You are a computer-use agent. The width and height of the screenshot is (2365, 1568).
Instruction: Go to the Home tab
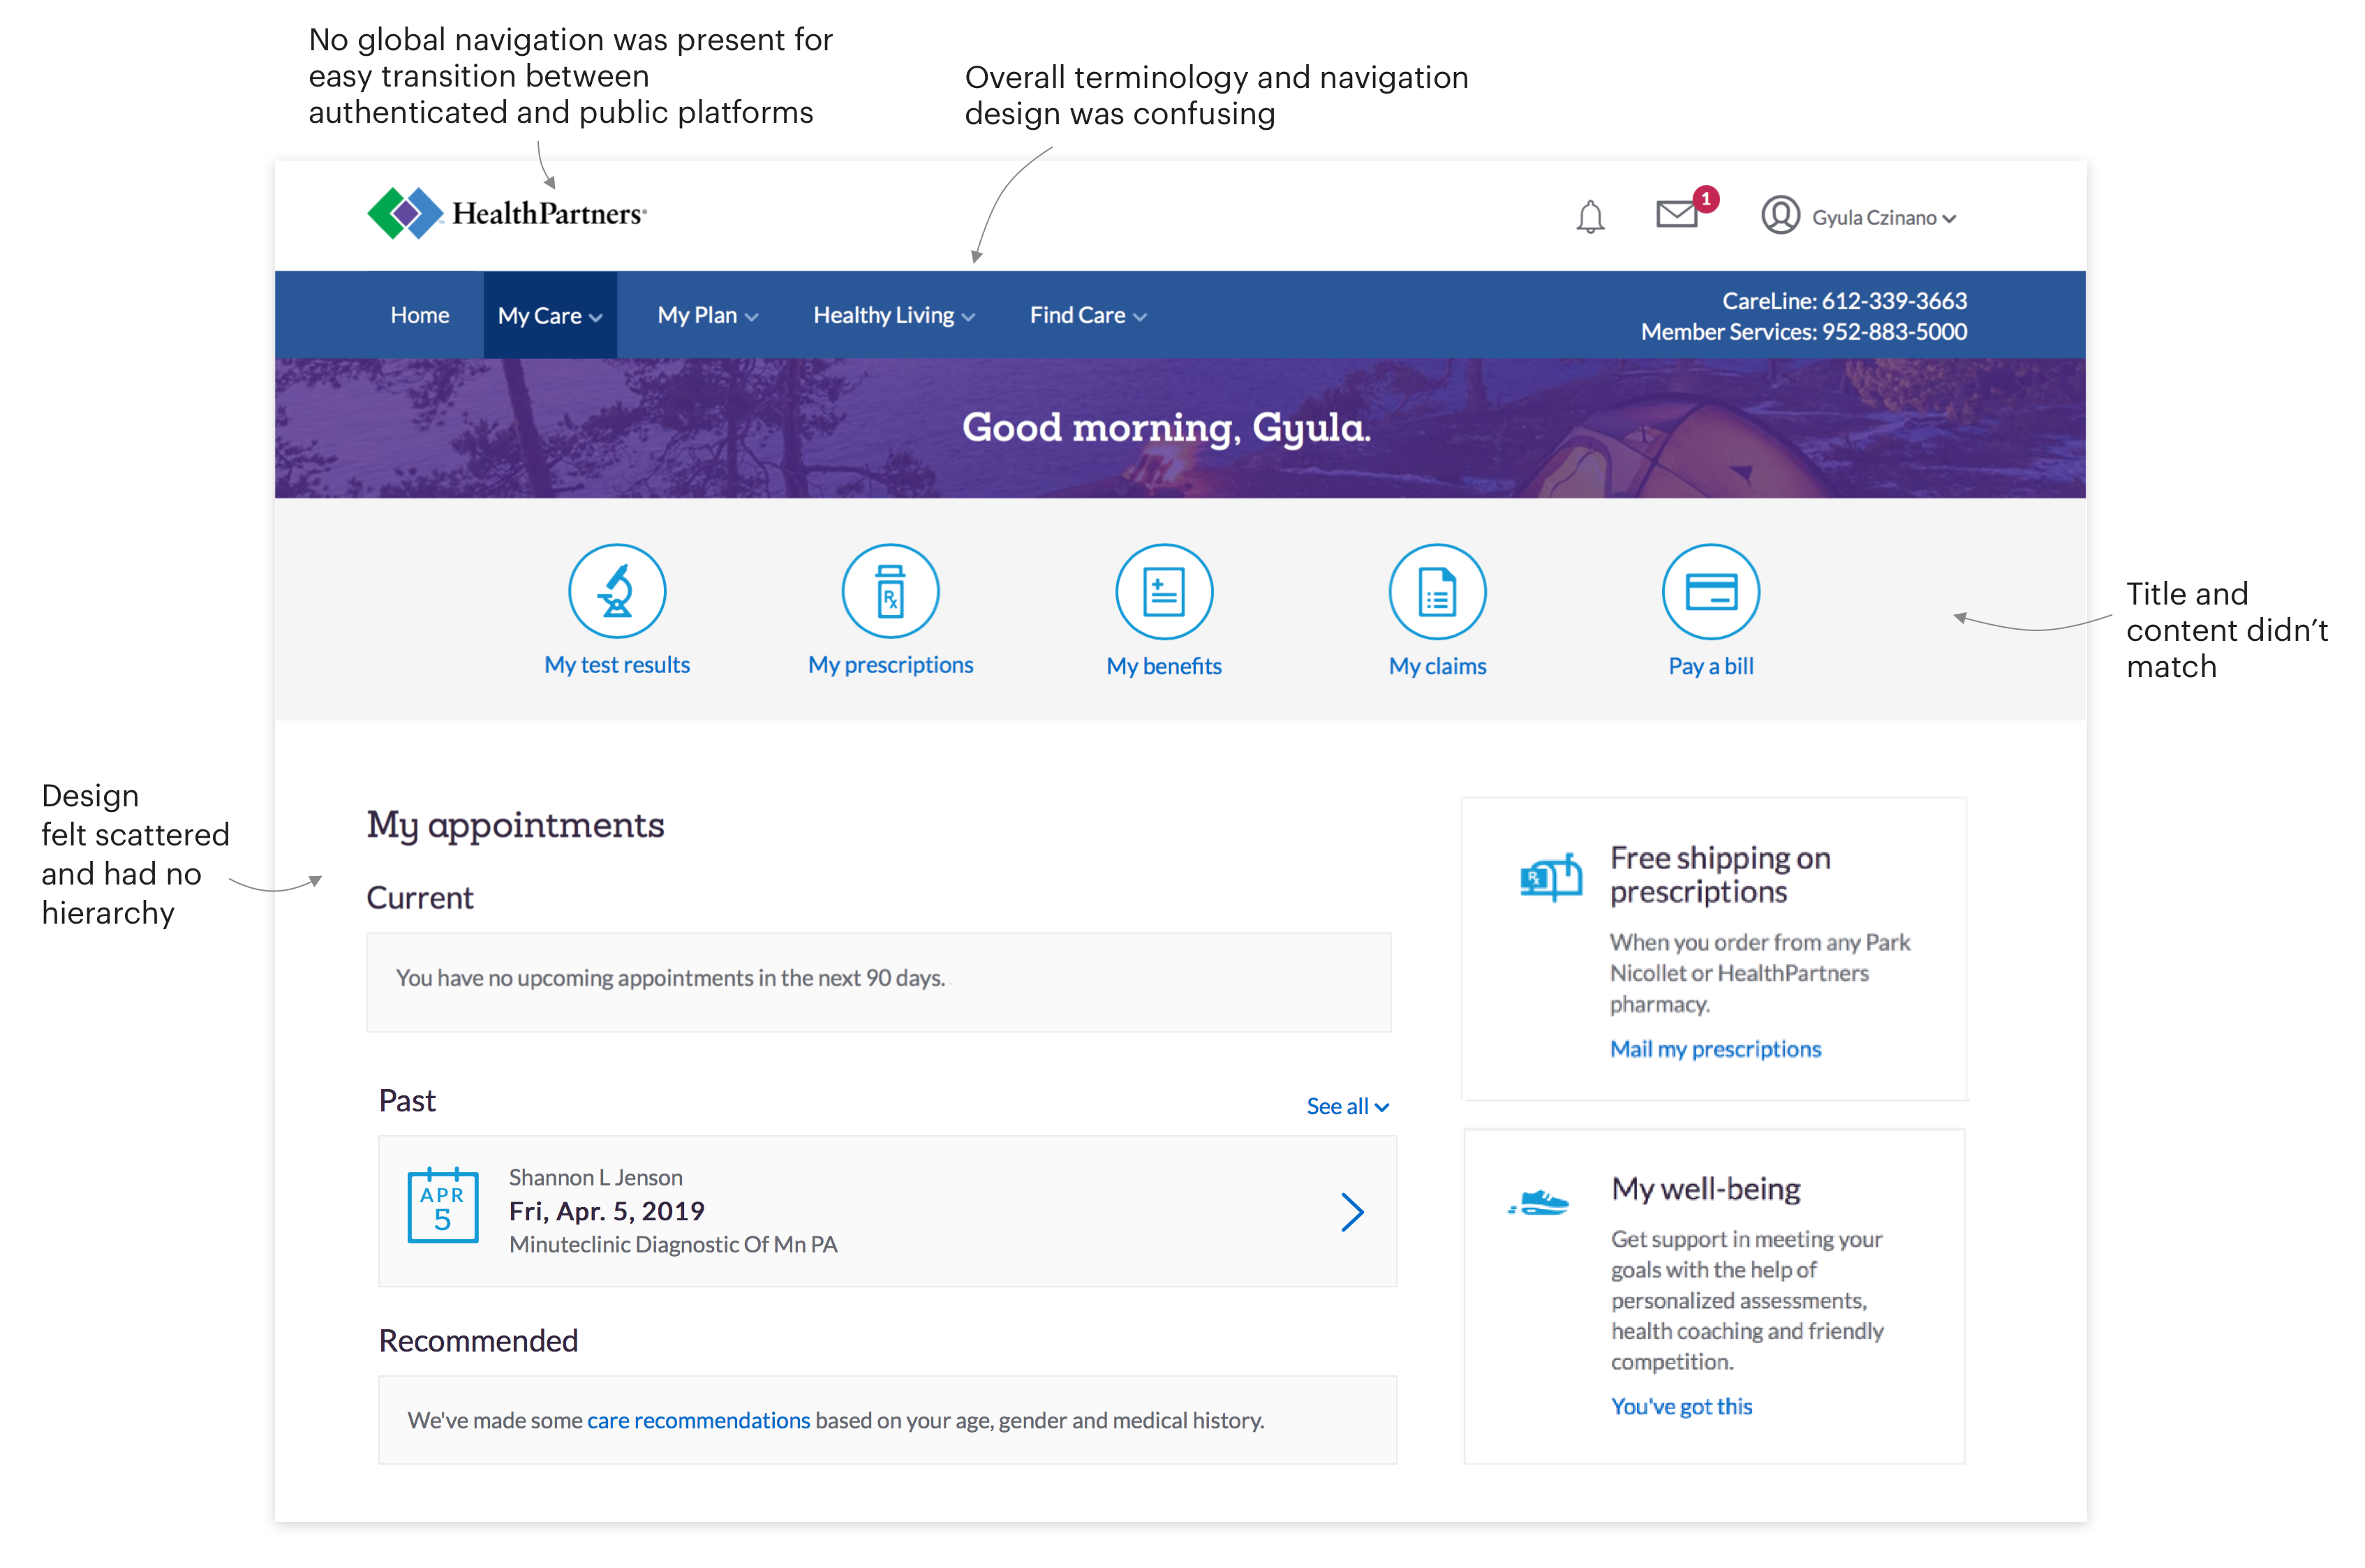420,316
